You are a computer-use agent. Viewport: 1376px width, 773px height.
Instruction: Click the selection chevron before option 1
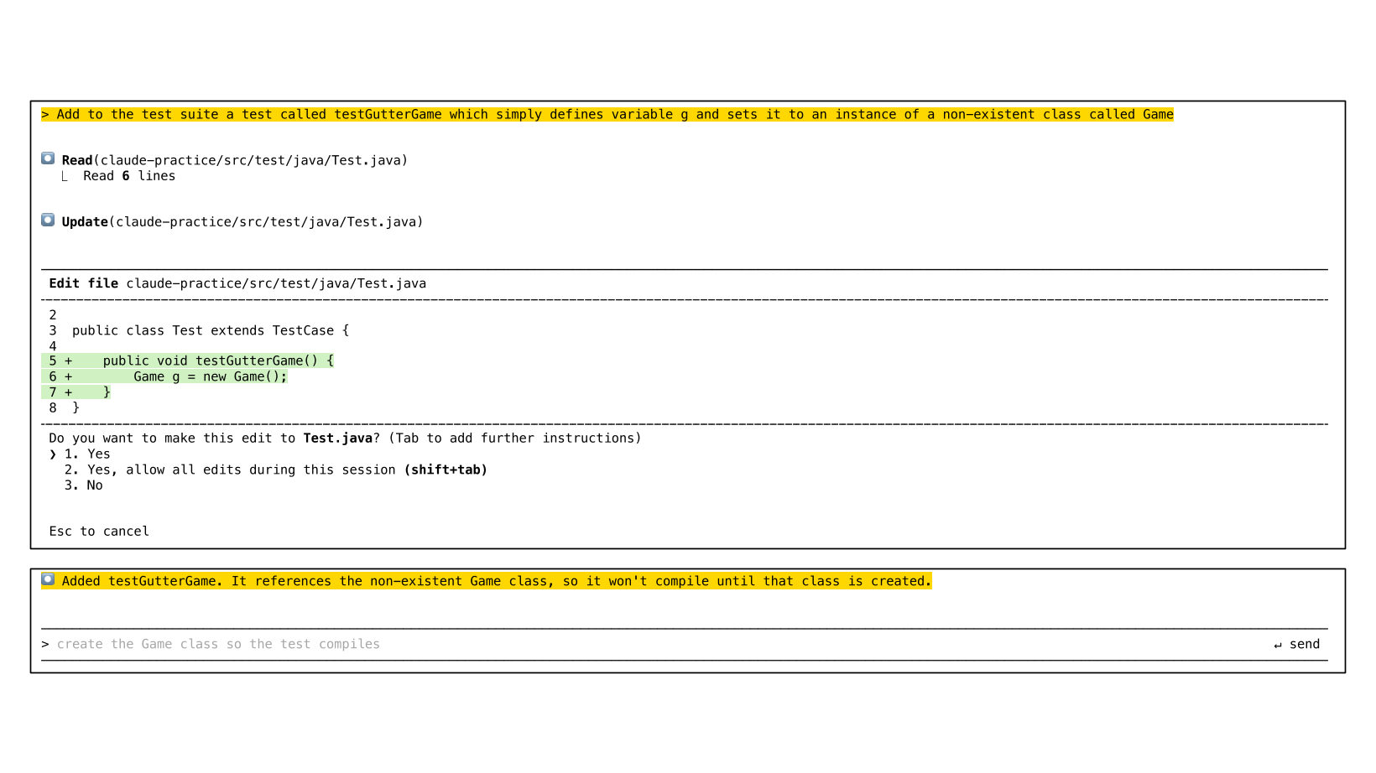[53, 454]
